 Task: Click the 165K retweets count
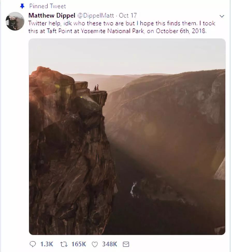pos(78,244)
